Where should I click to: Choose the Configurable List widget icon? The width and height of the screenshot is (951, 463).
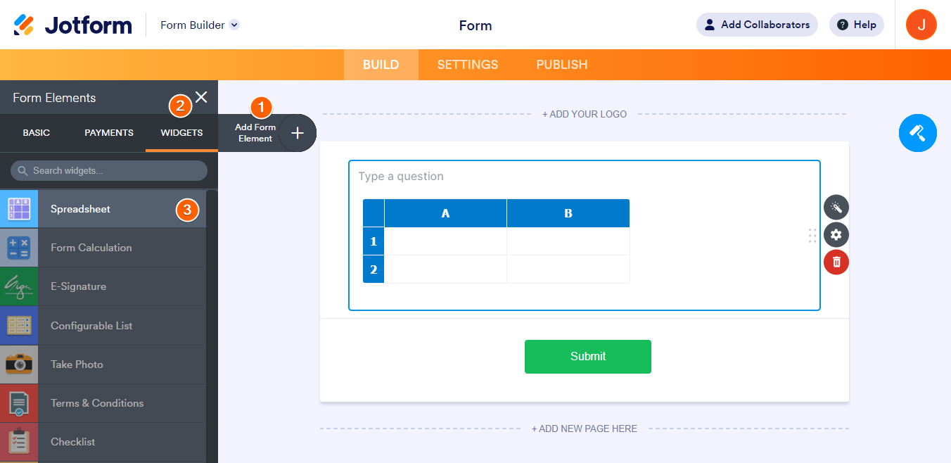(19, 326)
